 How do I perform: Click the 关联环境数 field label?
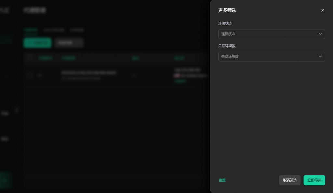pyautogui.click(x=227, y=46)
